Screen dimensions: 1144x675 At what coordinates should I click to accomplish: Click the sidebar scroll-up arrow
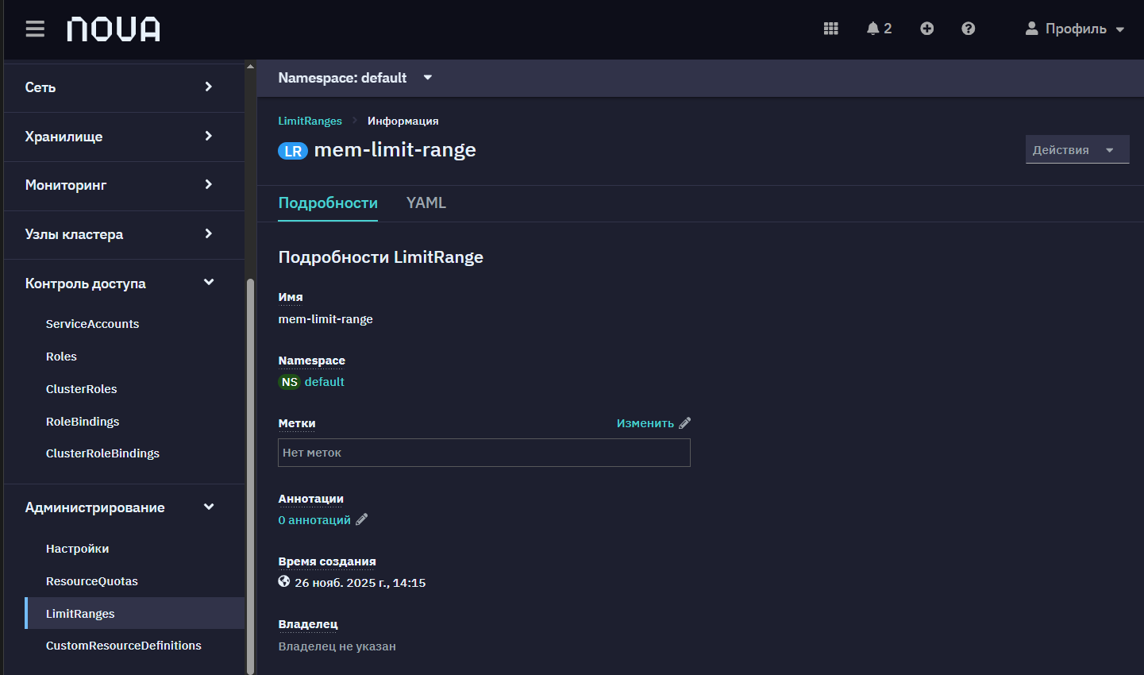[251, 67]
